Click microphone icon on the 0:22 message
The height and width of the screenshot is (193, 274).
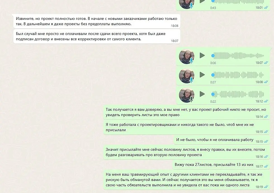pyautogui.click(x=191, y=99)
